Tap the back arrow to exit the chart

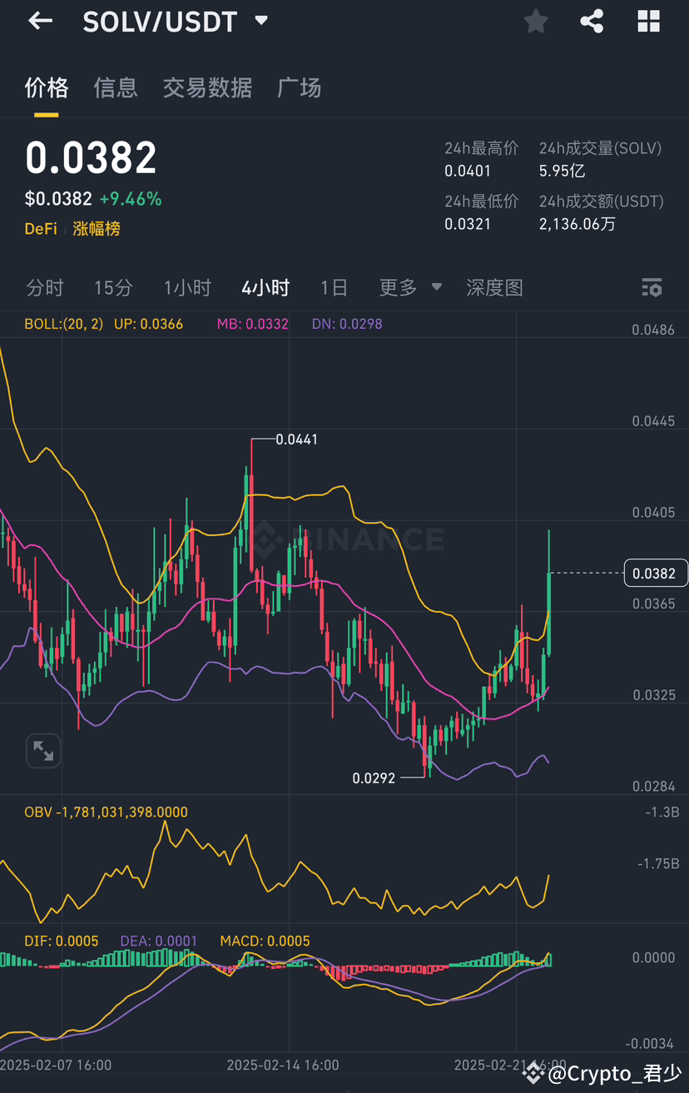tap(39, 21)
